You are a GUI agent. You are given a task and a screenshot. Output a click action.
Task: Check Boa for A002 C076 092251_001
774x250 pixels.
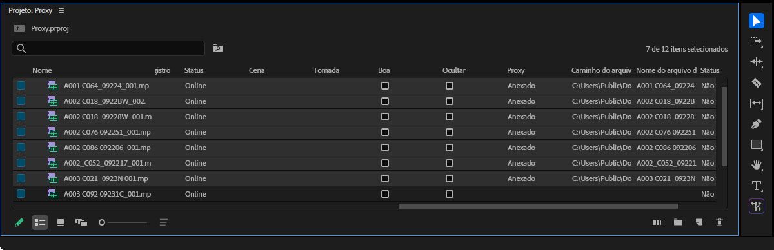385,132
